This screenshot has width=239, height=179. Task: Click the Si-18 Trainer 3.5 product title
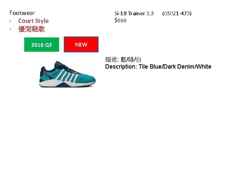pyautogui.click(x=134, y=14)
